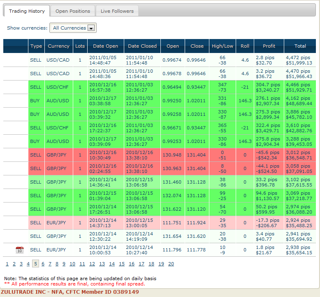320x297 pixels.
Task: Go to page 20 of history
Action: pos(171,264)
